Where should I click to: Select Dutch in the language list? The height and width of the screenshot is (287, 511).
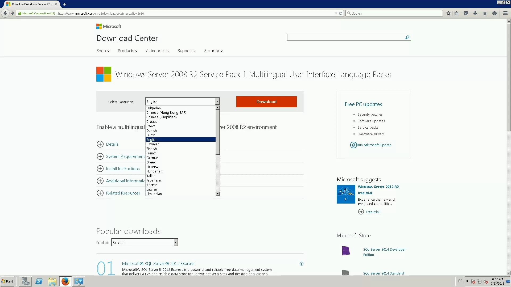[180, 135]
